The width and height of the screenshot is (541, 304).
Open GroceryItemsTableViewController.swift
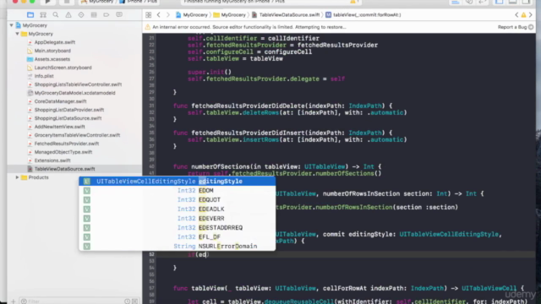coord(77,135)
